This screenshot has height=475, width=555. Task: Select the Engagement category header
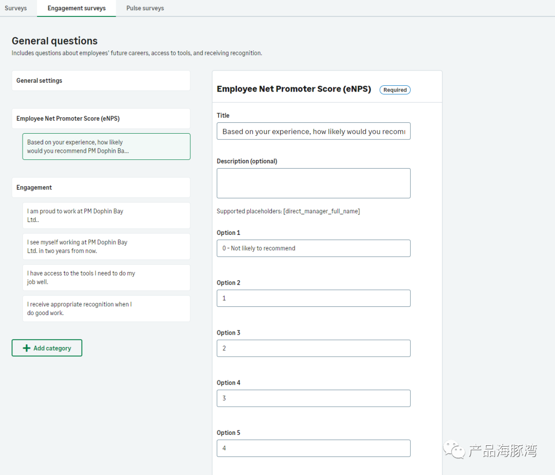coord(101,188)
